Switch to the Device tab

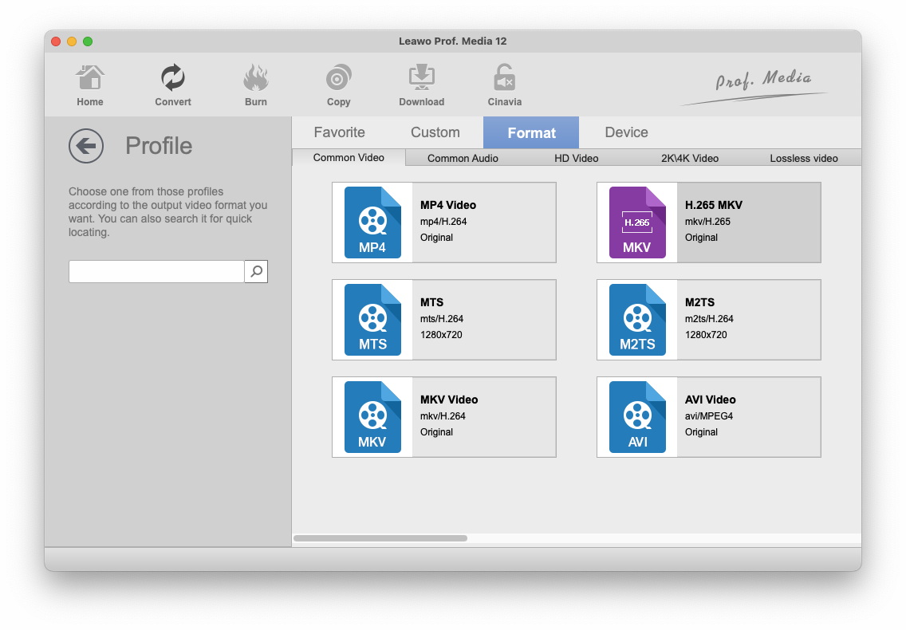[x=626, y=132]
